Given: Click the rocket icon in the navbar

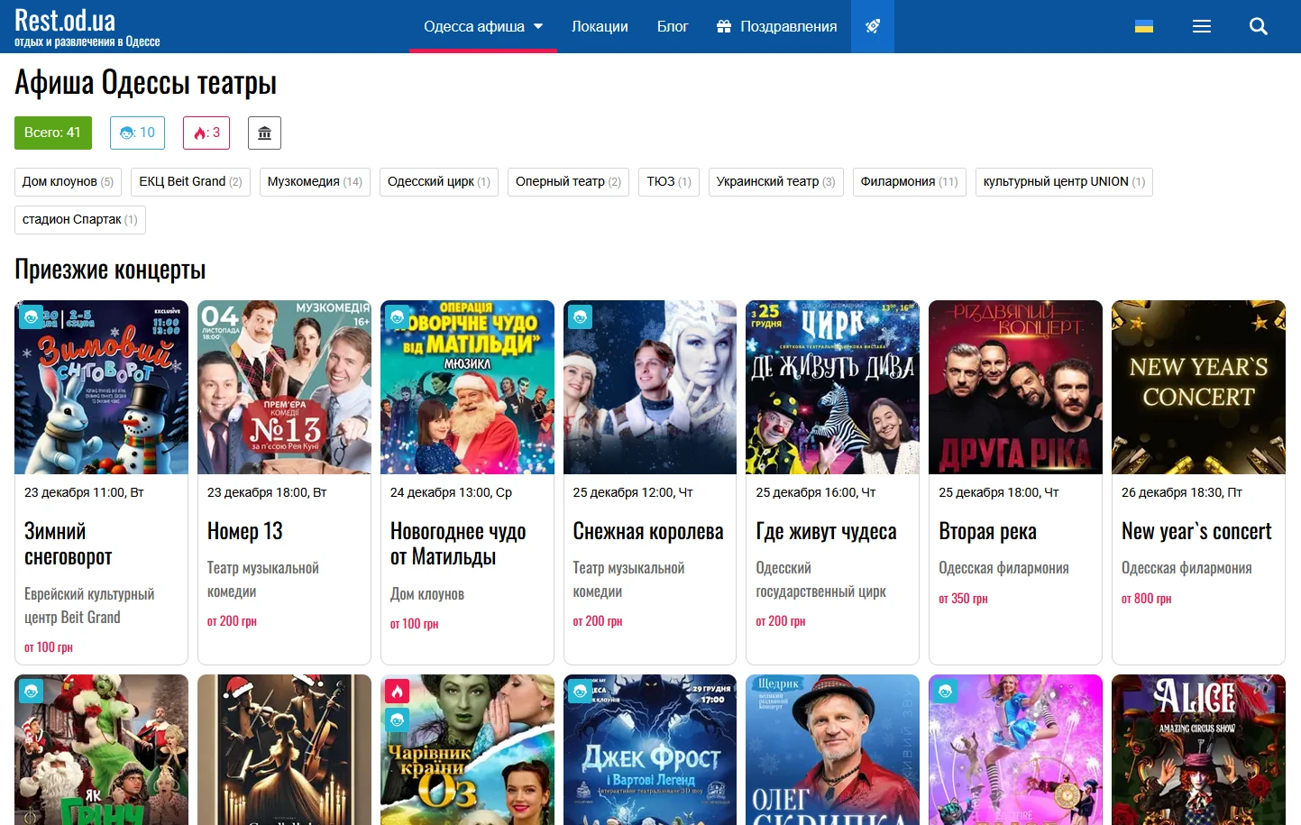Looking at the screenshot, I should (872, 26).
